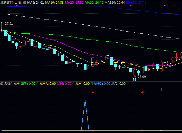The height and width of the screenshot is (133, 182).
Task: Click the 地瓜: 0.00 indicator value
Action: (x=118, y=84)
